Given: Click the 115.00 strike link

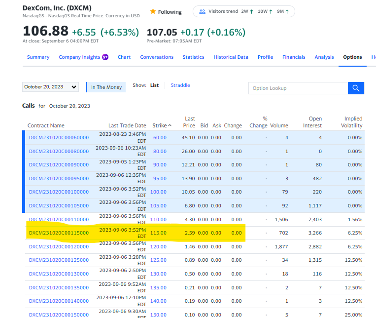Looking at the screenshot, I should point(158,233).
